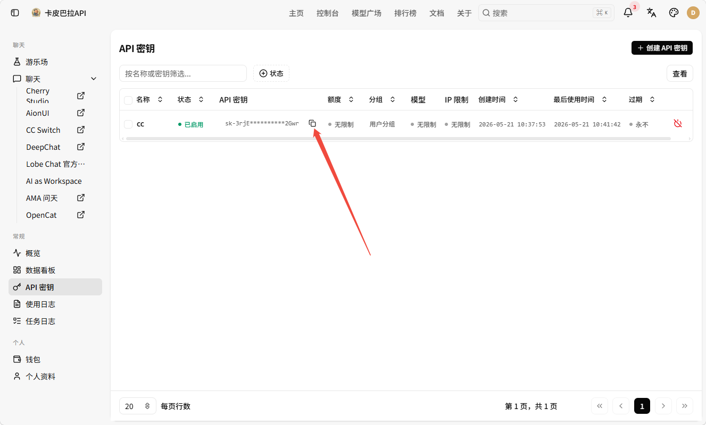Open 排行榜 in top navigation
706x425 pixels.
pos(405,13)
